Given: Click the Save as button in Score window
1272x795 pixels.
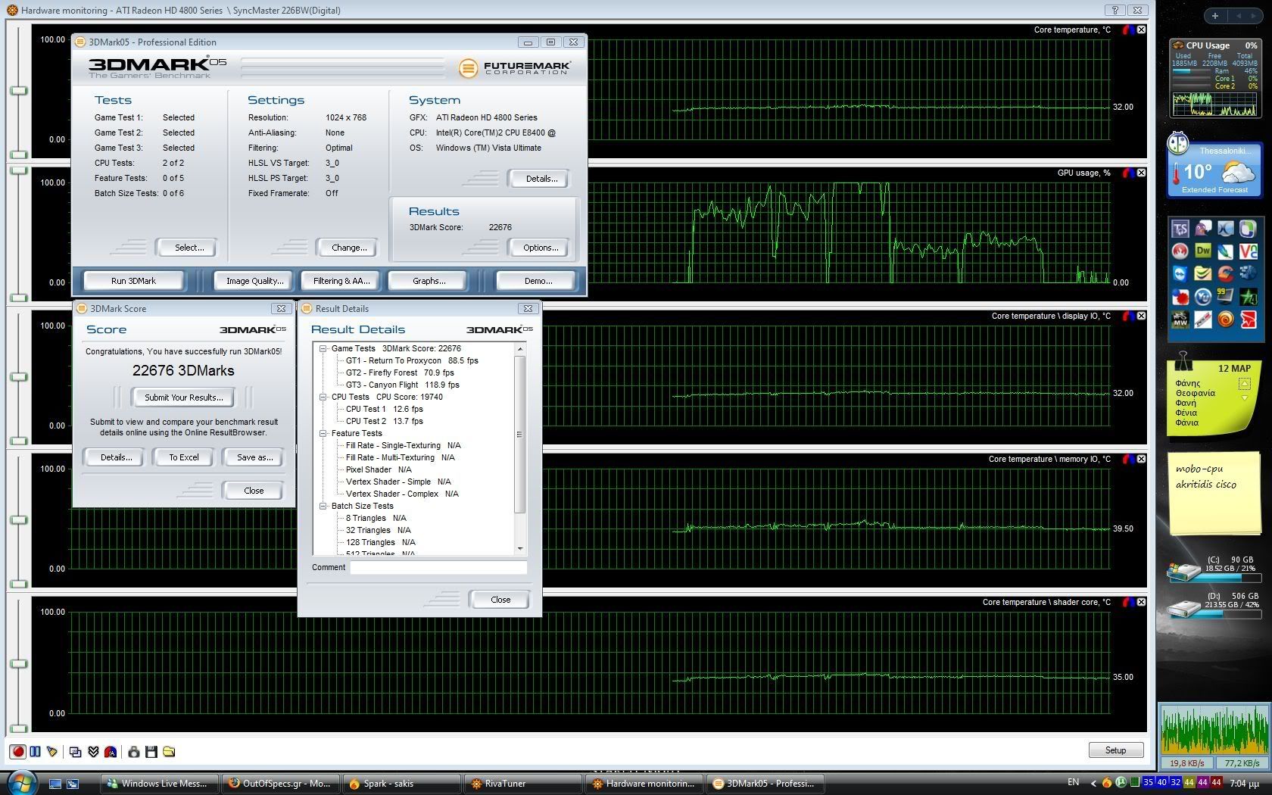Looking at the screenshot, I should click(x=254, y=457).
